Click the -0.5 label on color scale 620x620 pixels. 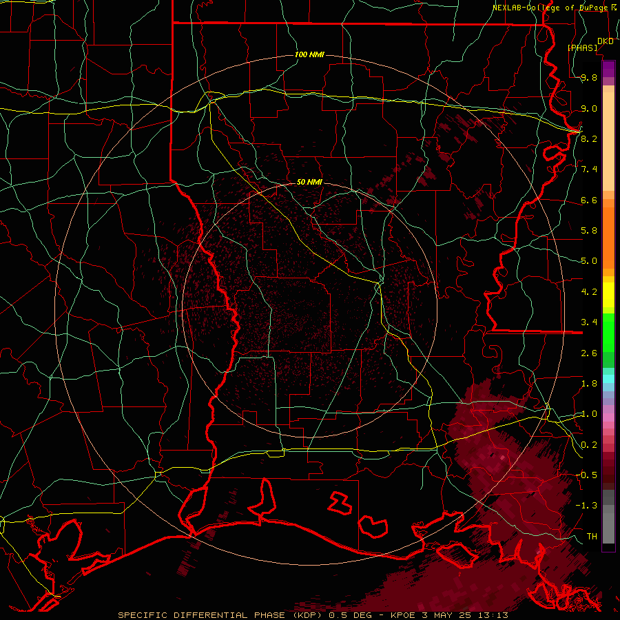[x=586, y=475]
